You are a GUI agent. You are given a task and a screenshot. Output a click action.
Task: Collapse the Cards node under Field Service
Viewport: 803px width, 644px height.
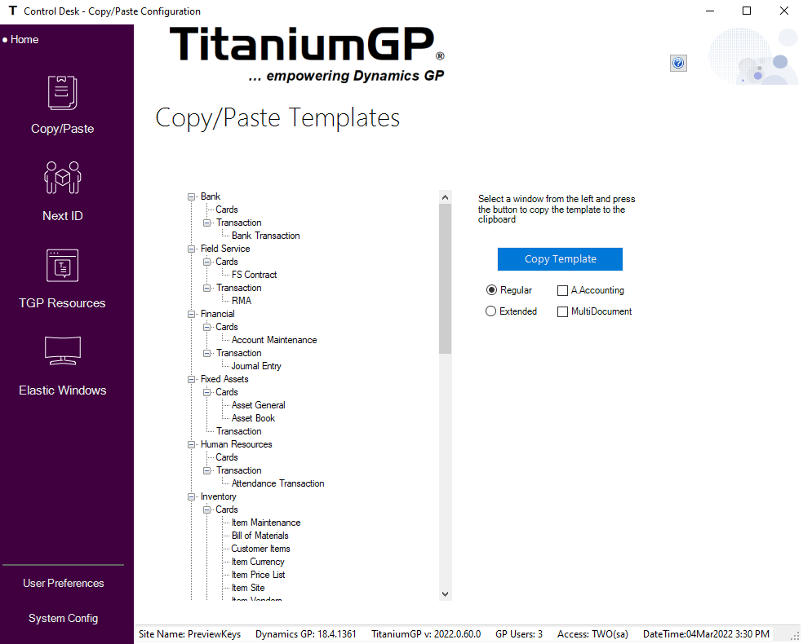point(207,262)
